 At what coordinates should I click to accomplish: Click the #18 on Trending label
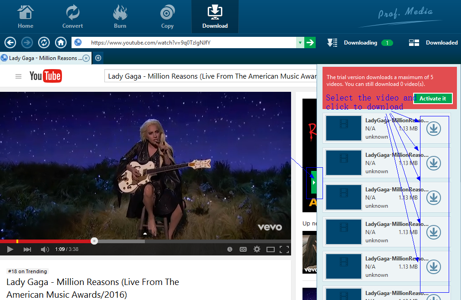pyautogui.click(x=27, y=271)
